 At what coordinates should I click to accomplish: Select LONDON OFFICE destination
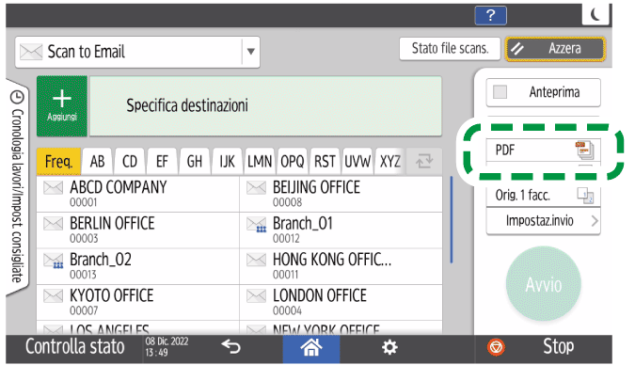[341, 302]
